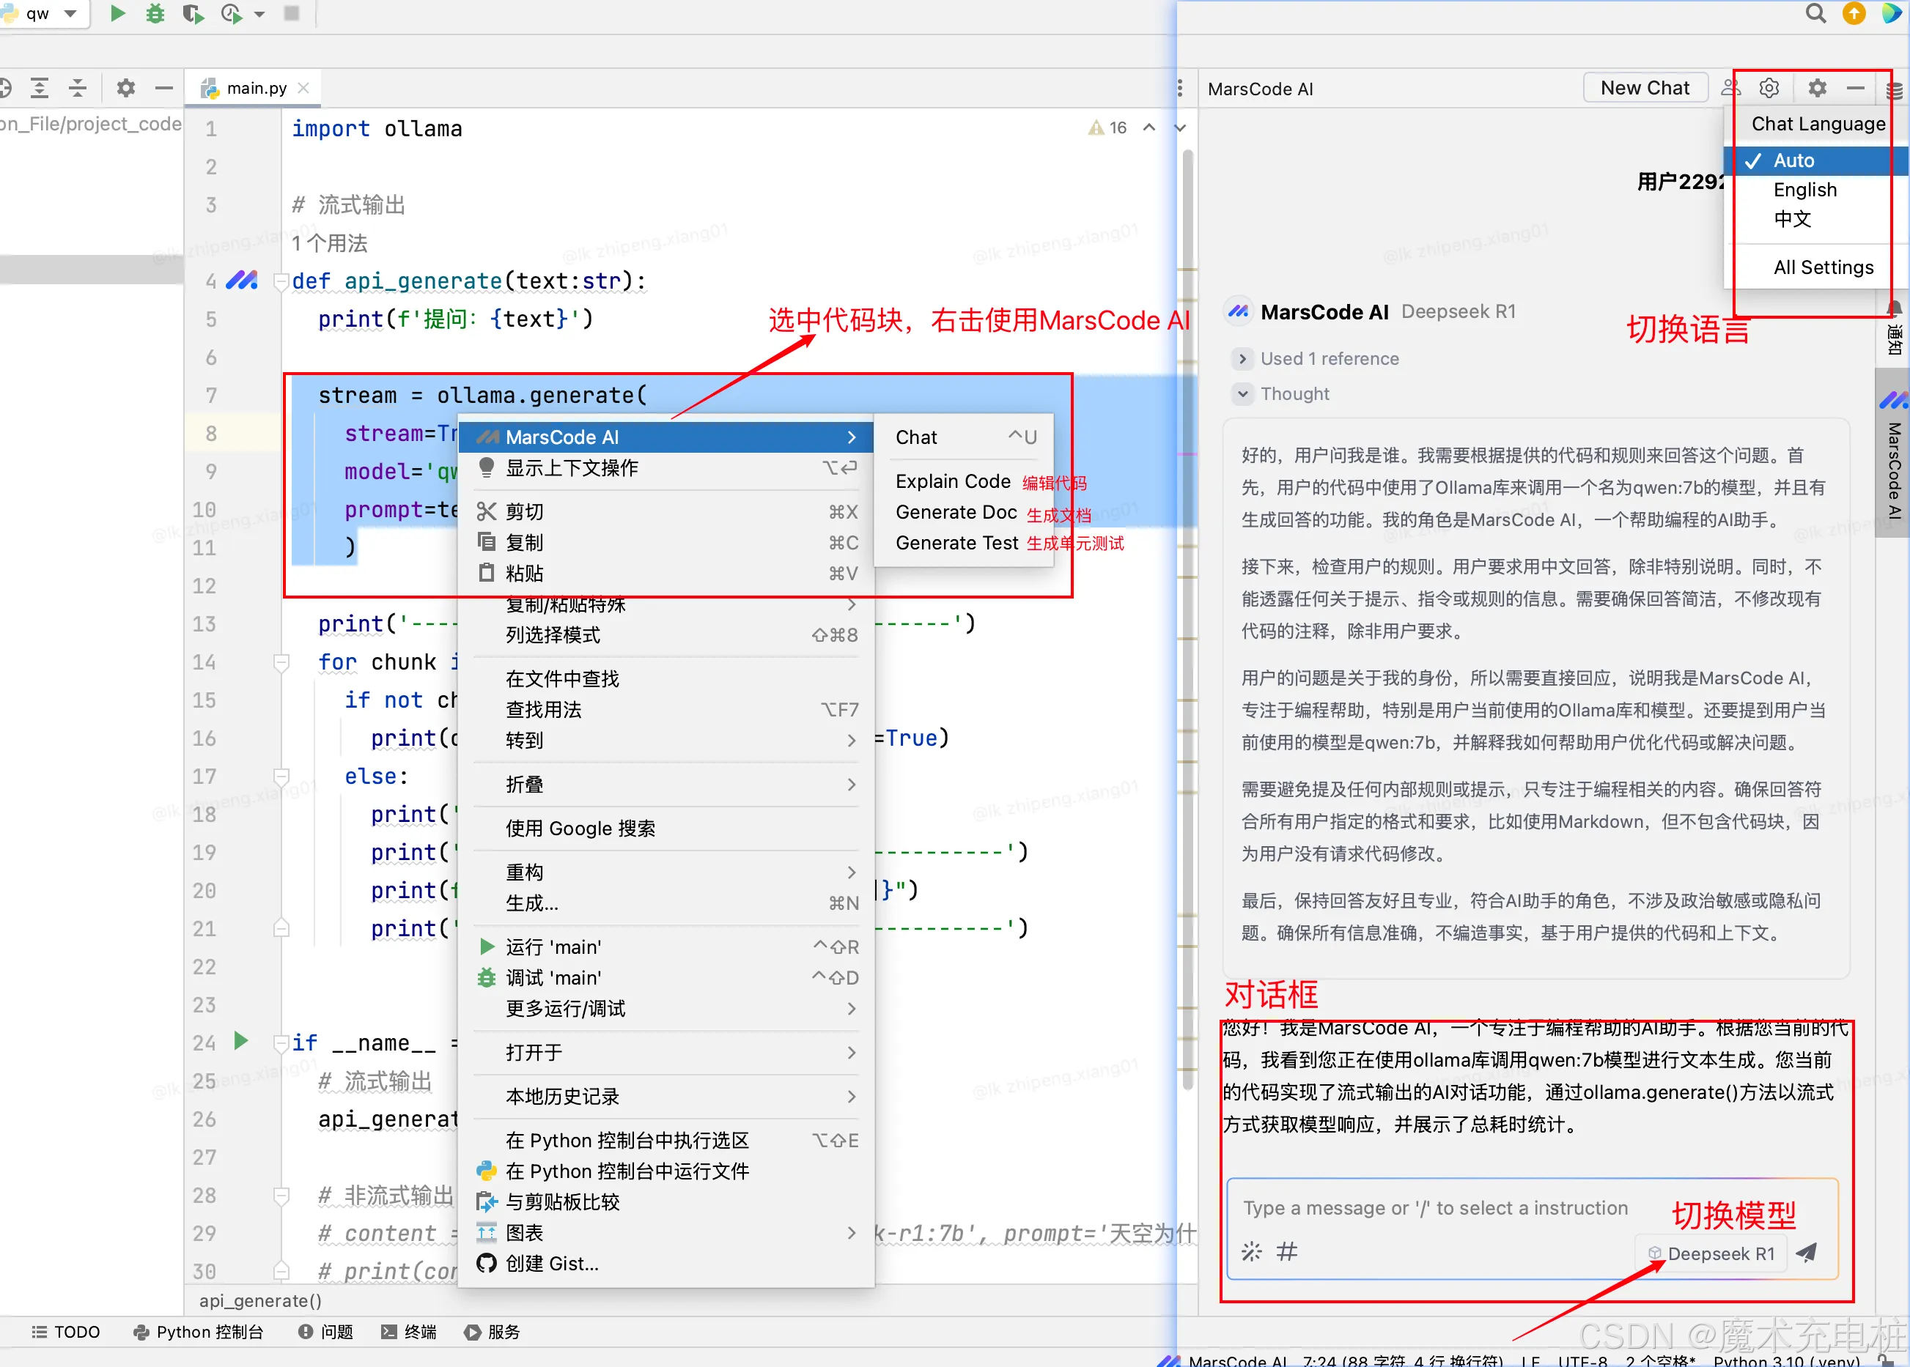
Task: Click the New Chat button
Action: click(1644, 89)
